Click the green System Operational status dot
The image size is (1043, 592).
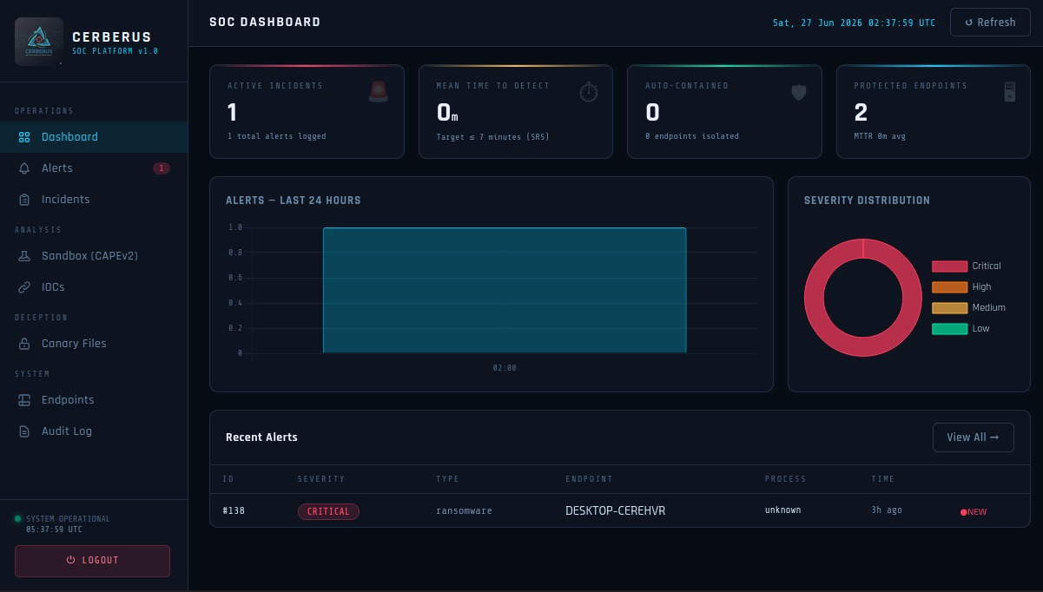[17, 519]
